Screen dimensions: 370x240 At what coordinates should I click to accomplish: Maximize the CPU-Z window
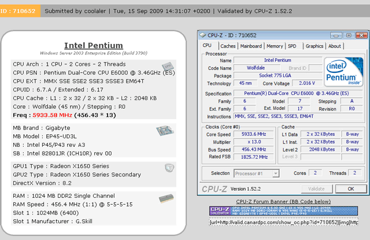pos(349,35)
